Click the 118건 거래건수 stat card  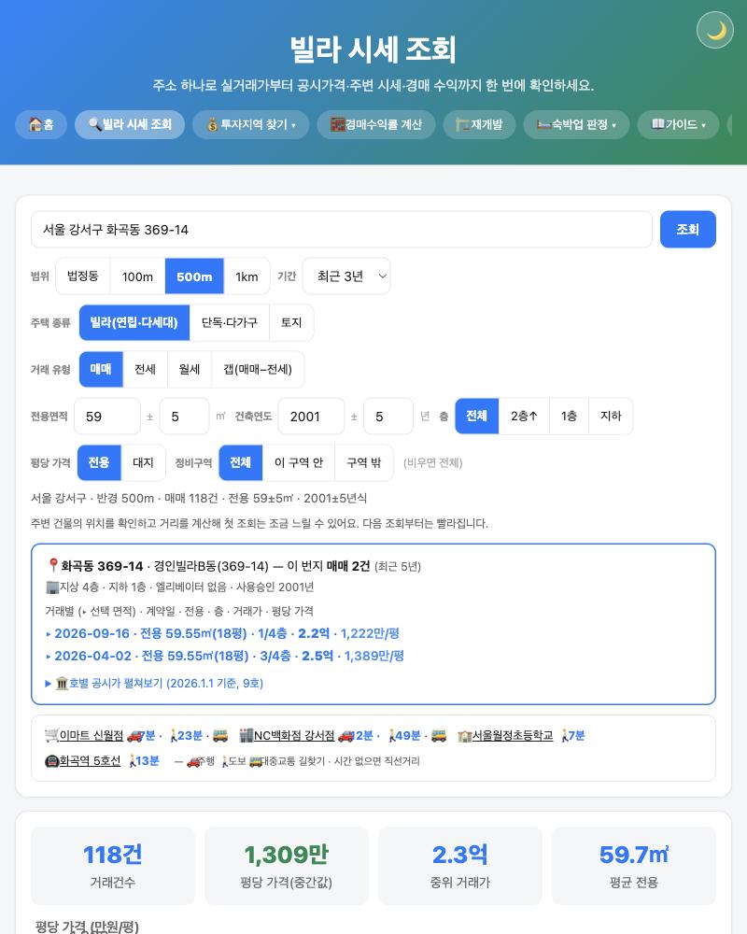coord(113,866)
